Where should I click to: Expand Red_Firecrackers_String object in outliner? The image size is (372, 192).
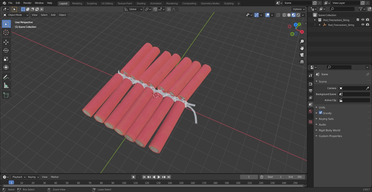pyautogui.click(x=320, y=25)
